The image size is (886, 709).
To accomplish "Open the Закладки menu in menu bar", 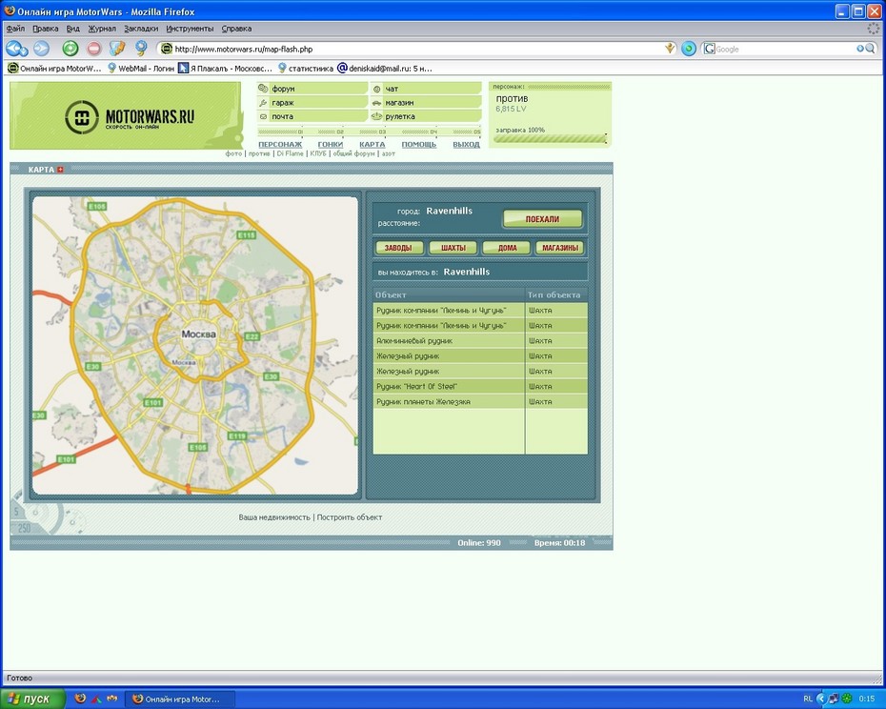I will 141,29.
